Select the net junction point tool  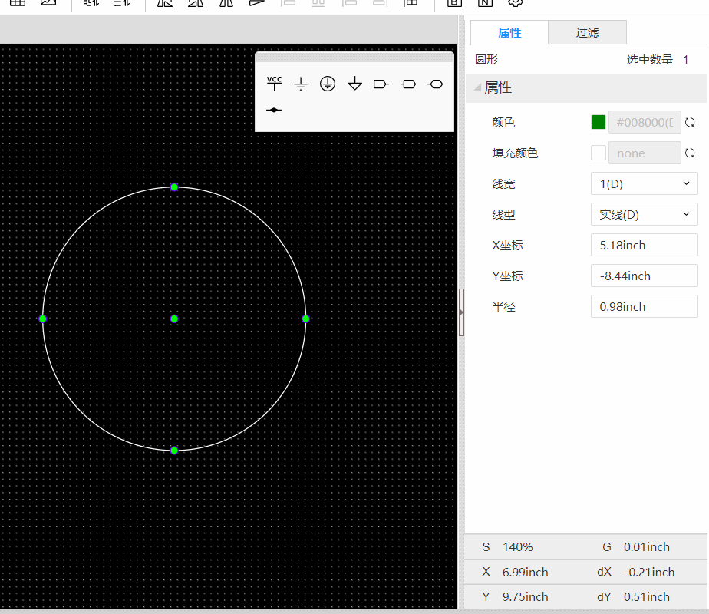(x=274, y=110)
